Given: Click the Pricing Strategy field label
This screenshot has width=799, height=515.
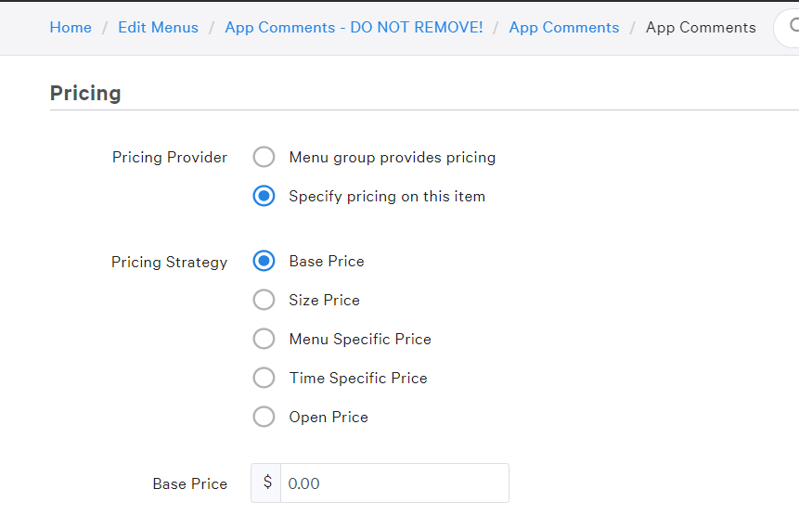Looking at the screenshot, I should [x=169, y=262].
